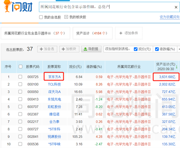Screen dimensions: 180x148
Task: Click the green sort arrow beside 资产总计
Action: click(177, 67)
